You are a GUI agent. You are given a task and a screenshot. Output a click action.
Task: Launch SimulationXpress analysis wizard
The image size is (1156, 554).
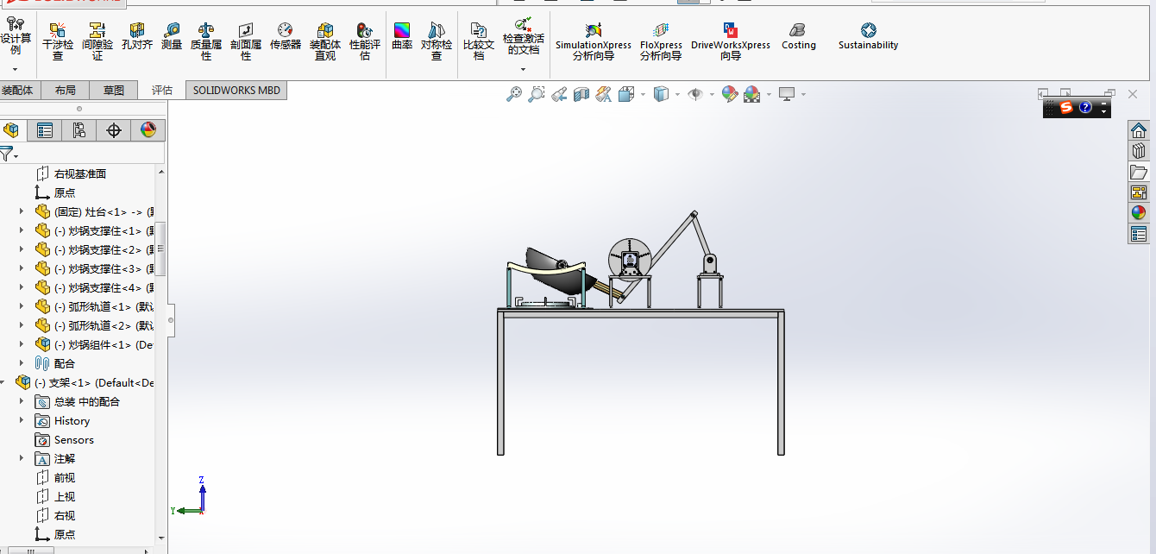pos(594,42)
